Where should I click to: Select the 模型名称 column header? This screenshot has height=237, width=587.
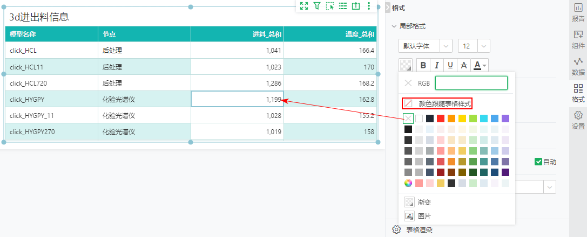52,34
